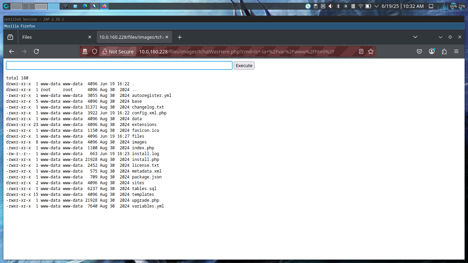
Task: Switch to the ZAP app in the taskbar
Action: click(95, 6)
